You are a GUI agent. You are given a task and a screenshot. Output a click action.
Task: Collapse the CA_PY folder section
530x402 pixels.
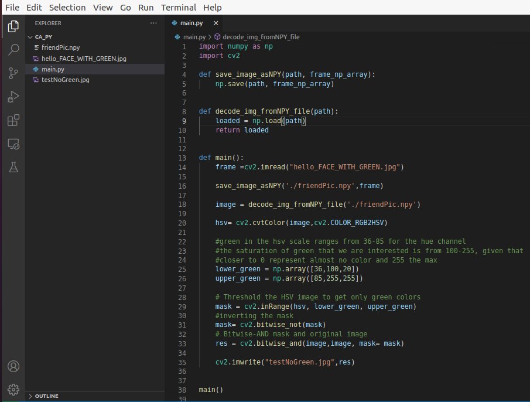30,37
